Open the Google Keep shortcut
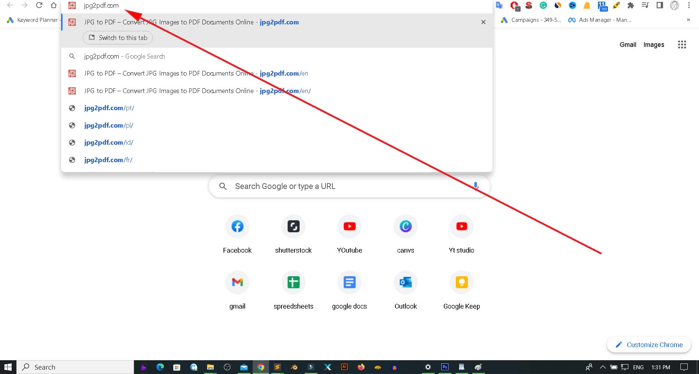This screenshot has width=699, height=374. coord(462,290)
